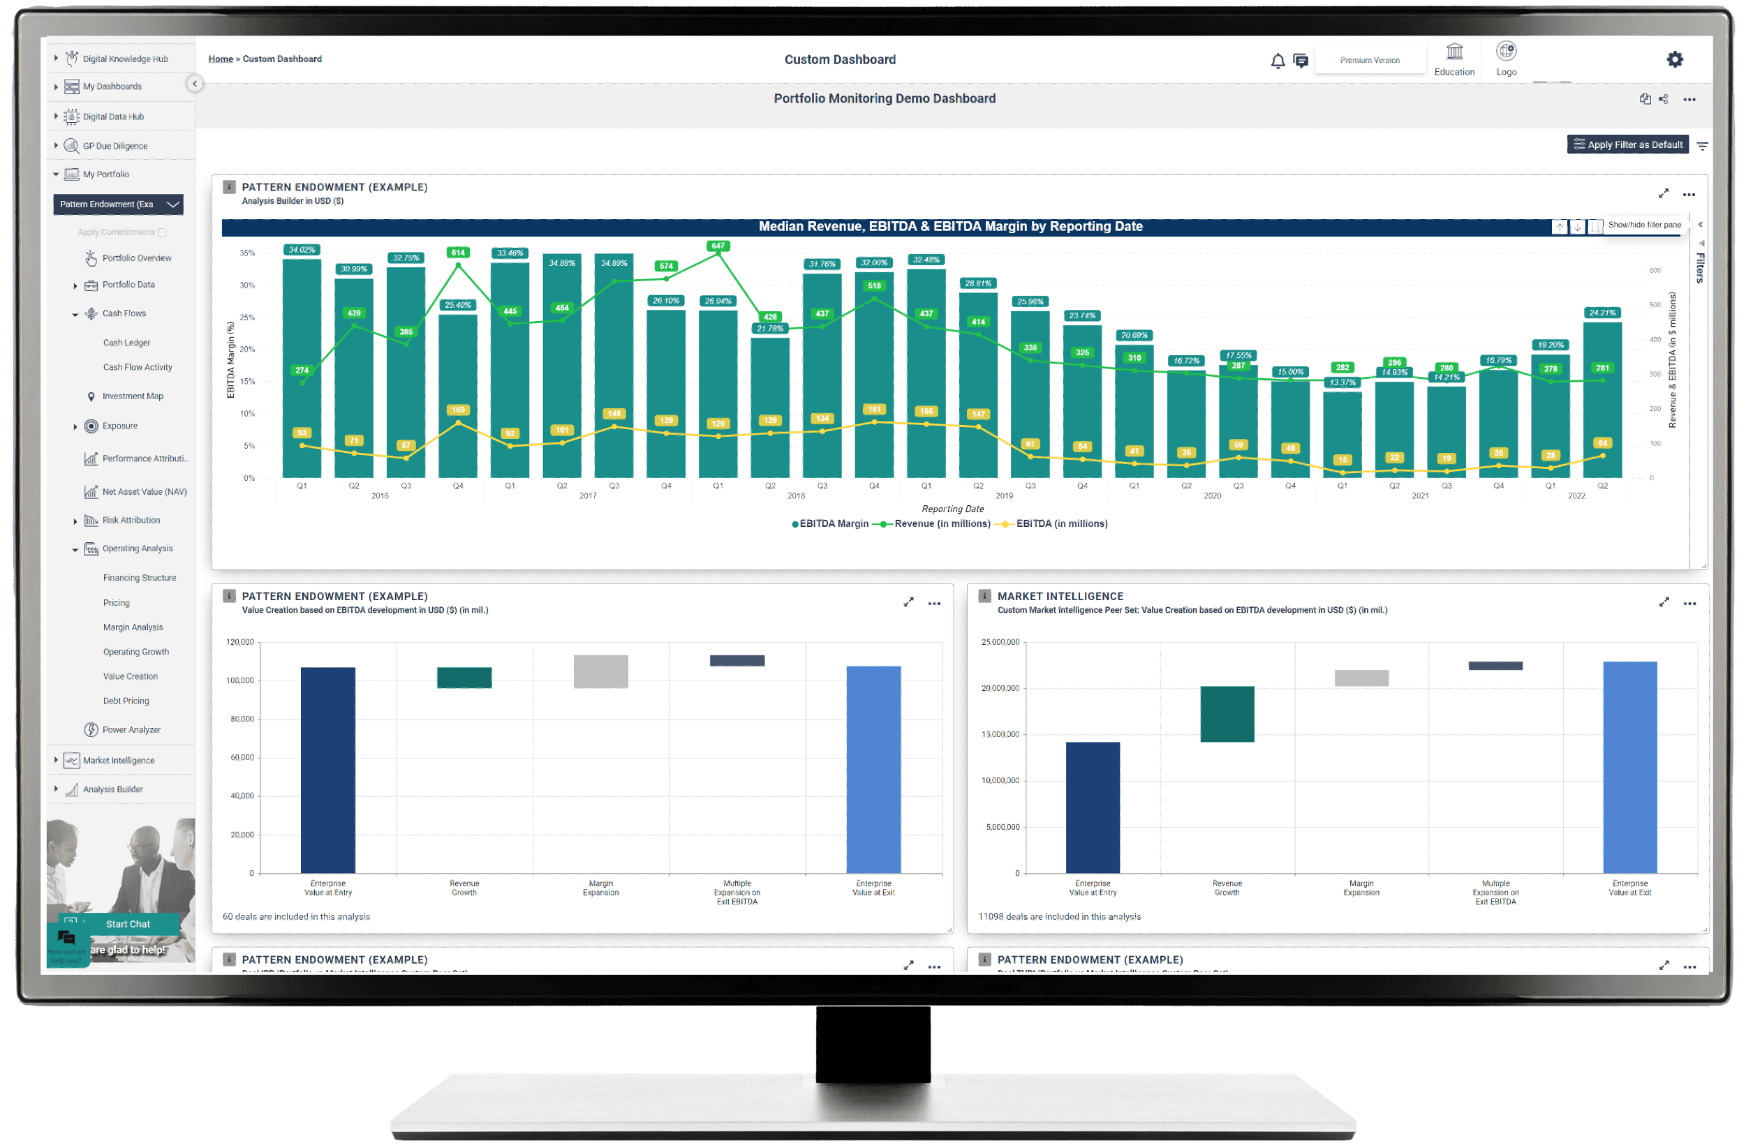Click the Apply Filter as Default button
This screenshot has width=1753, height=1148.
1627,145
